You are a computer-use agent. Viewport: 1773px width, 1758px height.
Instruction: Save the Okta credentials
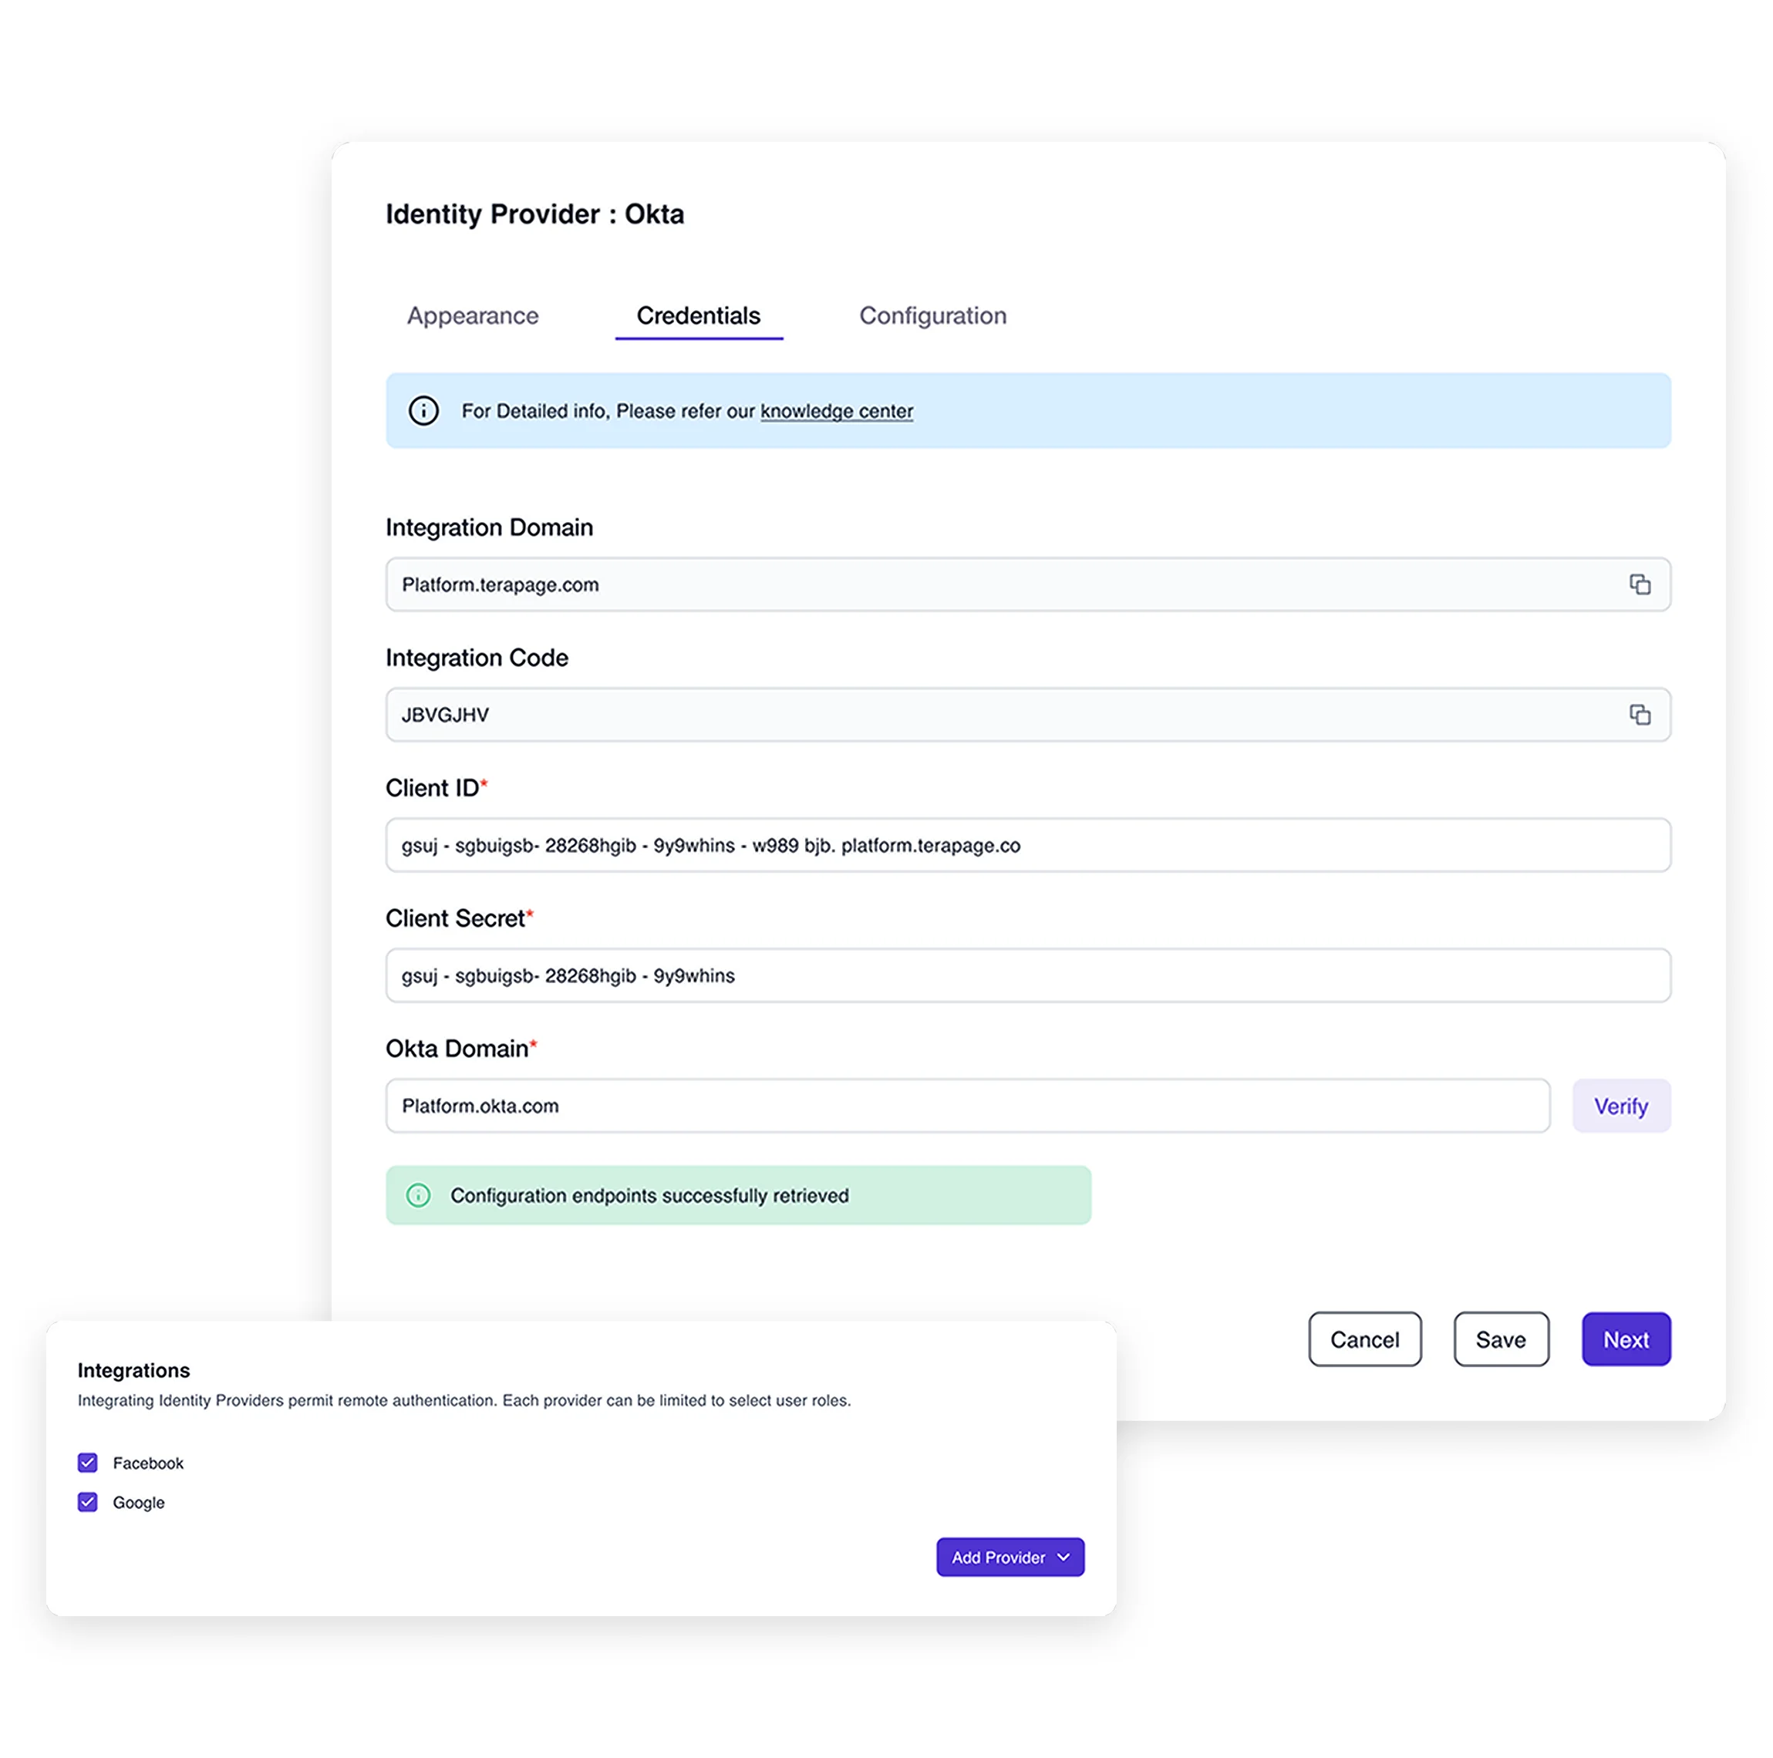point(1502,1339)
